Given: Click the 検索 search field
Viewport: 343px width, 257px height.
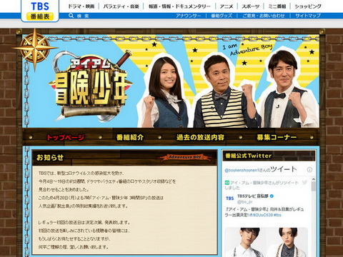Looking at the screenshot, I should click(x=83, y=16).
